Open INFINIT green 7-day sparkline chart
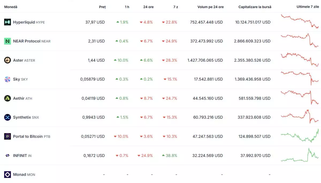 [300, 155]
